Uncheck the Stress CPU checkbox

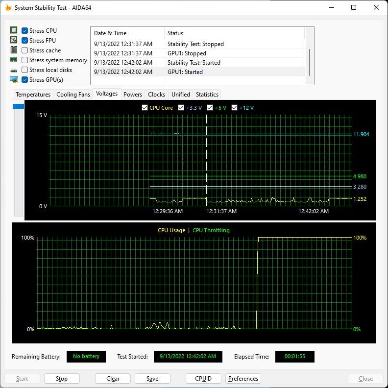(24, 30)
